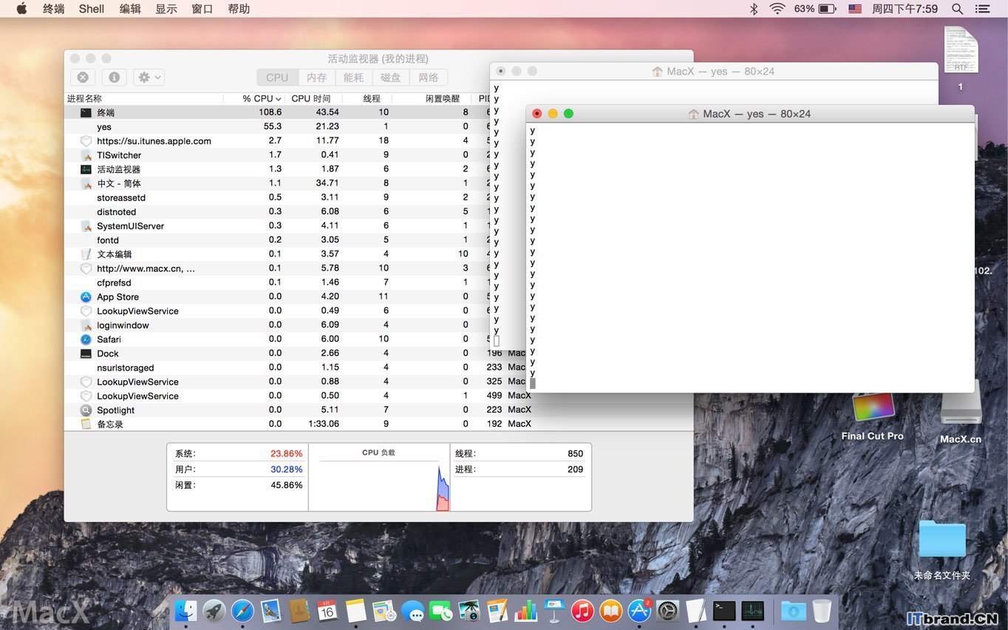The height and width of the screenshot is (630, 1008).
Task: Open Terminal icon in Dock
Action: [x=724, y=611]
